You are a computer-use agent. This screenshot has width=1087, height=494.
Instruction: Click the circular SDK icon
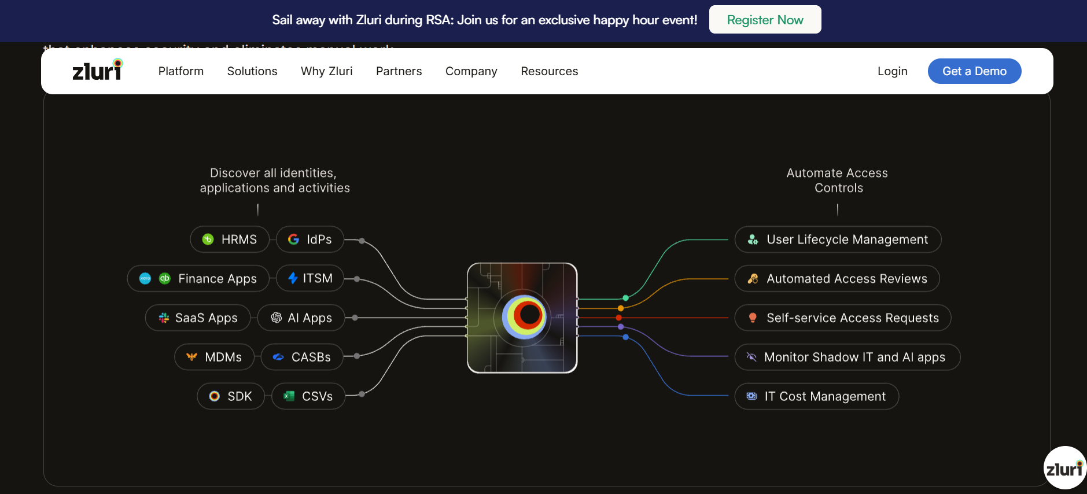coord(215,396)
